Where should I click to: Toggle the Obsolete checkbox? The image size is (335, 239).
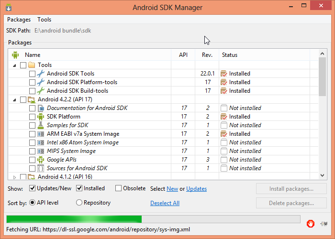(118, 188)
